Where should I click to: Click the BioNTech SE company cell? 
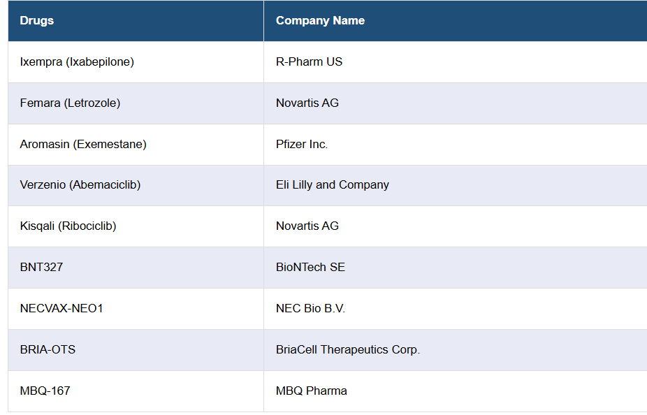click(310, 267)
